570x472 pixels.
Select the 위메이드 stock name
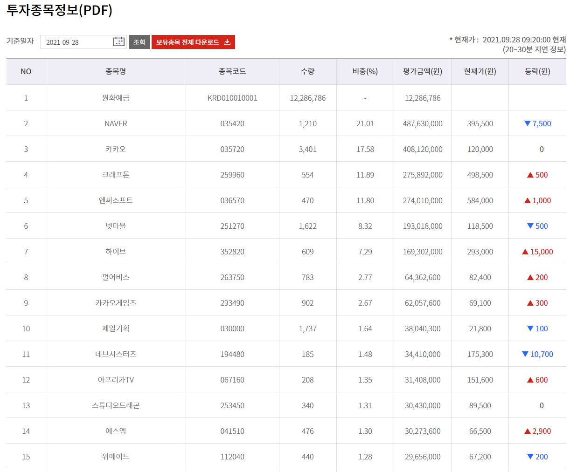(116, 457)
